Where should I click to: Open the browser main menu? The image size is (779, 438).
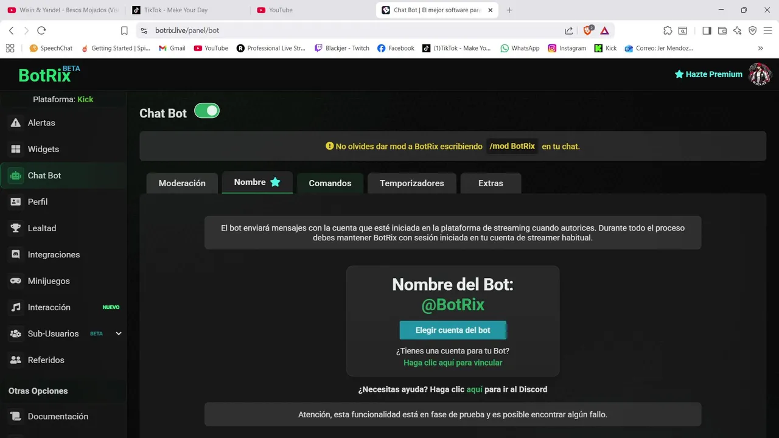click(767, 30)
